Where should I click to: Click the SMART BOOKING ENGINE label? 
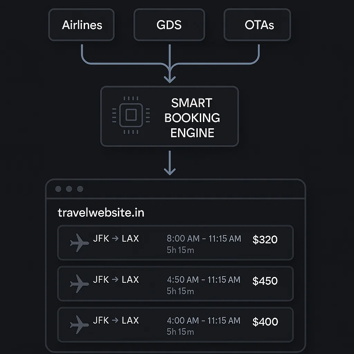point(192,118)
